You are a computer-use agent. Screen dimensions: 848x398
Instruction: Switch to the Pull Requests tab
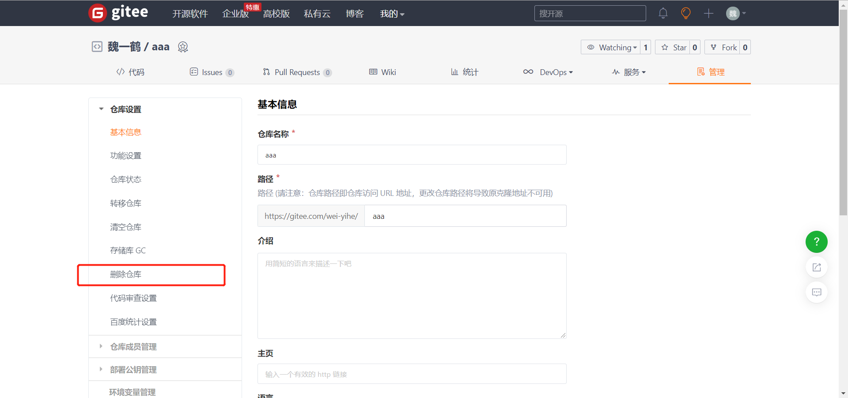coord(297,72)
